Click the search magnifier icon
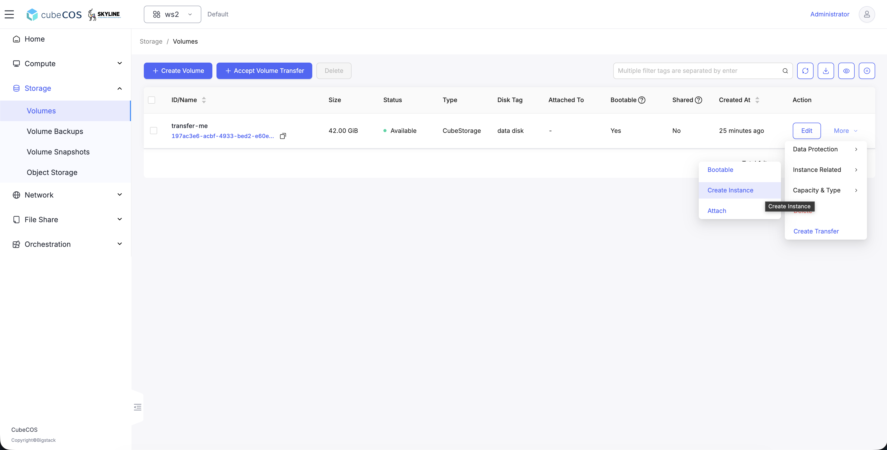This screenshot has height=450, width=887. 785,71
